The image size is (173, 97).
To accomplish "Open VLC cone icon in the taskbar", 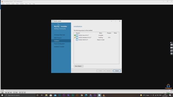I will [x=104, y=95].
